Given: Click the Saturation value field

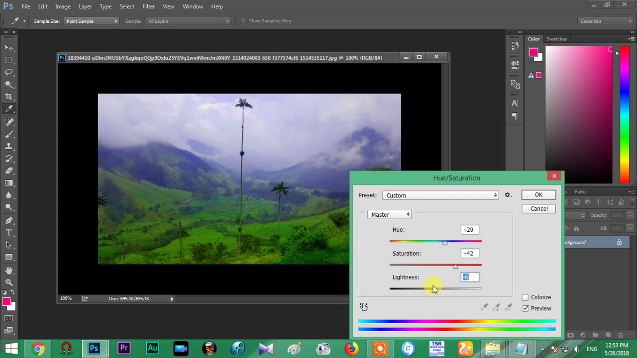Looking at the screenshot, I should click(470, 254).
